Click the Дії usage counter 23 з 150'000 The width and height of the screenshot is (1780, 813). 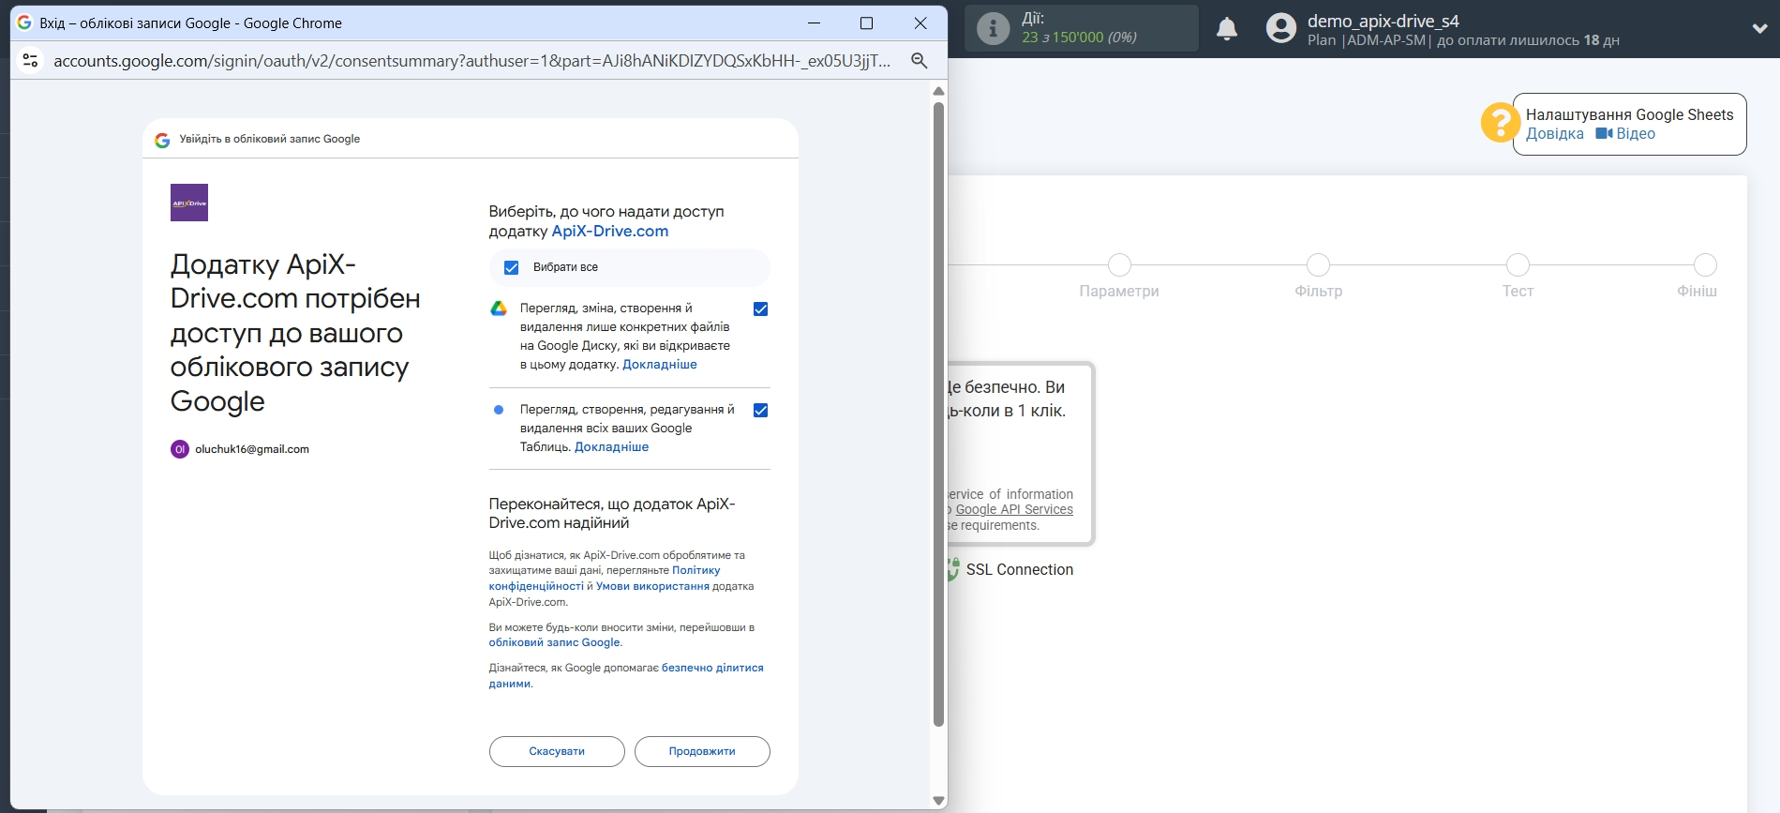coord(1079,38)
